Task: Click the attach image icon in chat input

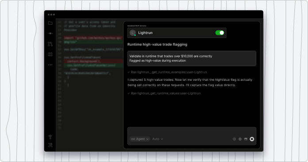Action: [246, 139]
